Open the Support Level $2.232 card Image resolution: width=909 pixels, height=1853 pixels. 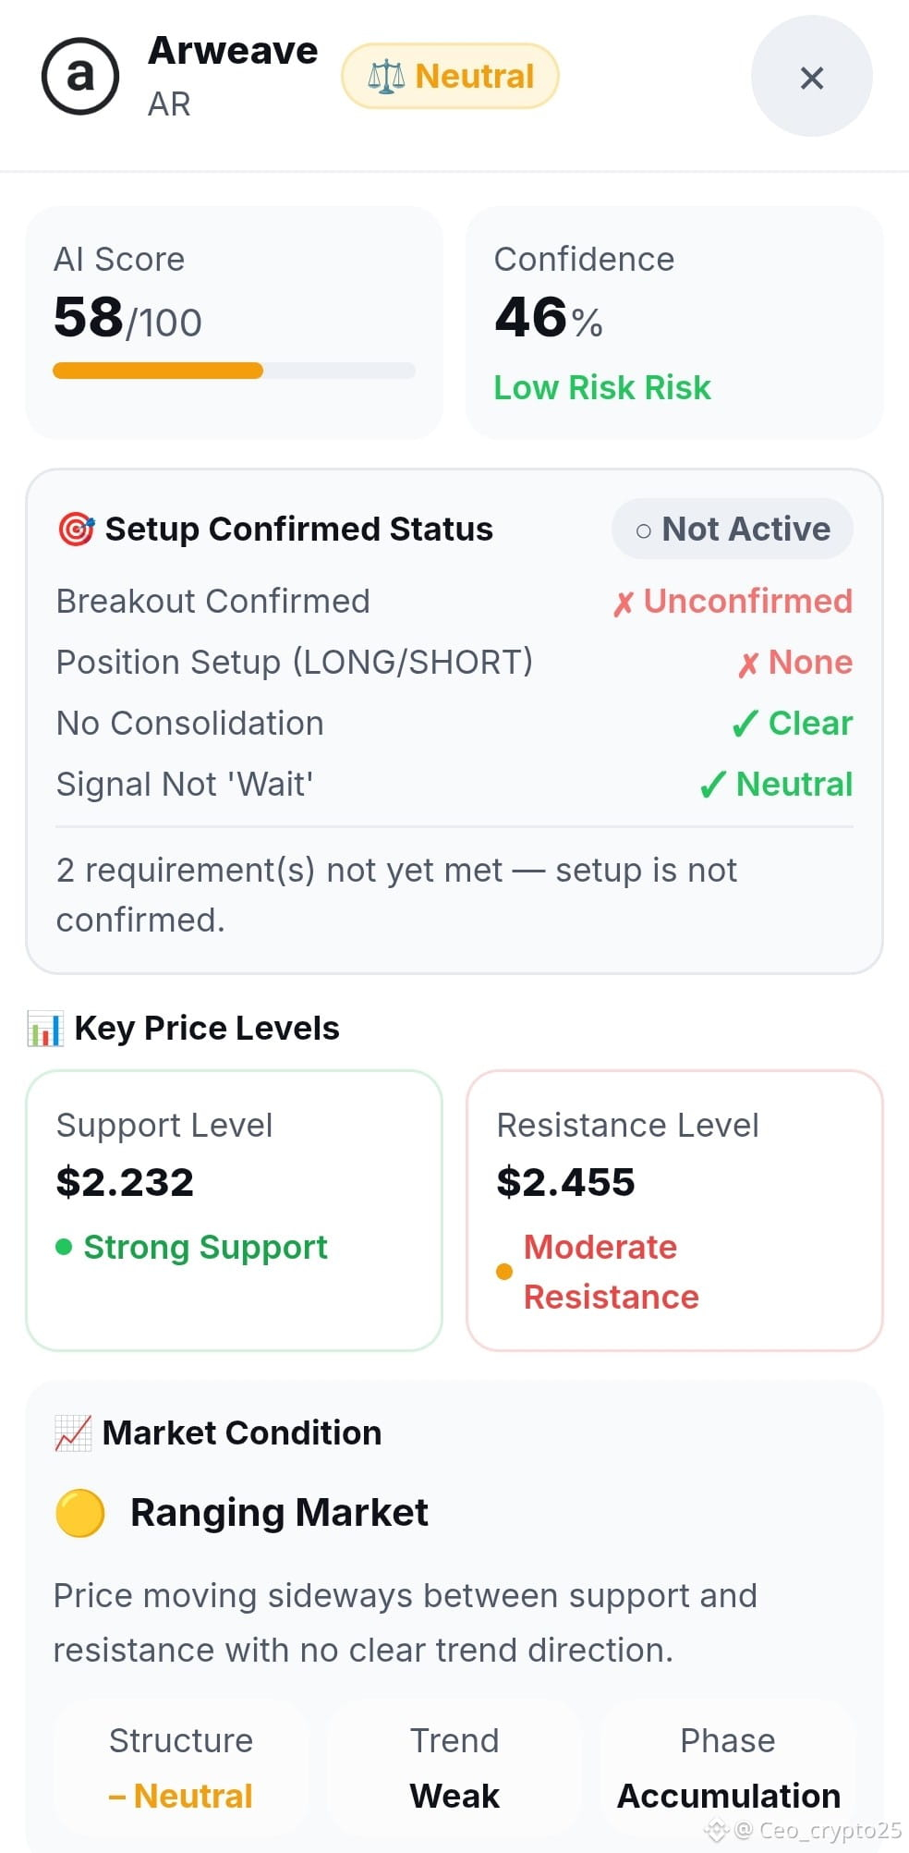click(234, 1211)
